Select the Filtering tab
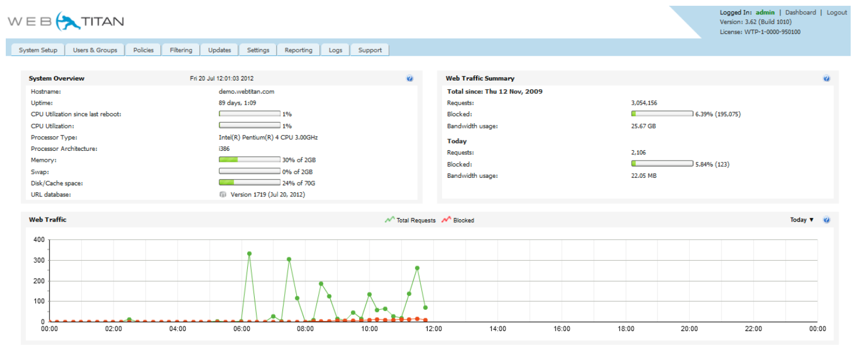This screenshot has height=346, width=857. (x=181, y=50)
